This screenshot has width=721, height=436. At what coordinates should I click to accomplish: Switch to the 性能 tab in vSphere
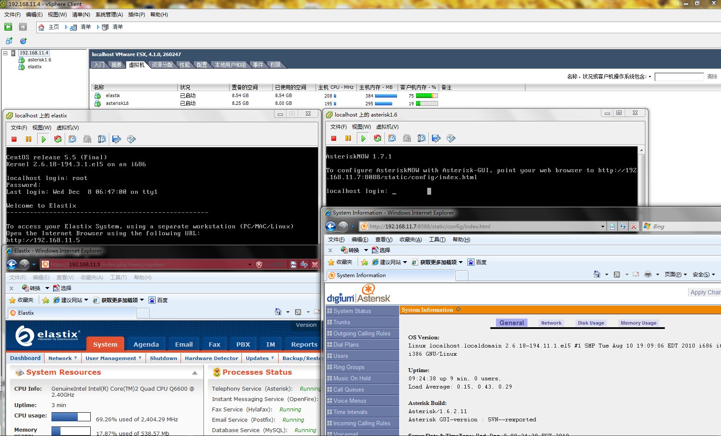coord(185,65)
